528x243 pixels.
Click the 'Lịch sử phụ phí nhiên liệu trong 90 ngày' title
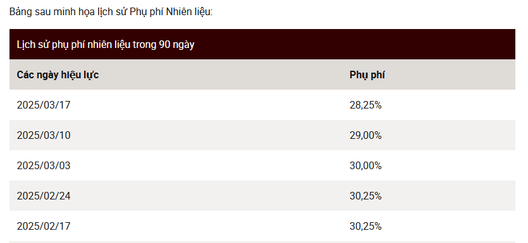tap(106, 45)
